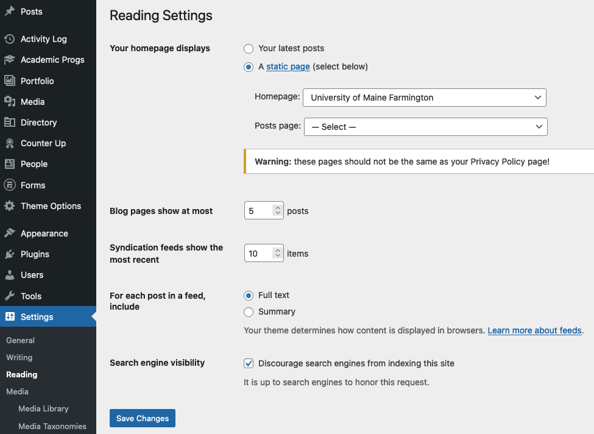This screenshot has height=434, width=594.
Task: Open General settings submenu
Action: (x=21, y=340)
